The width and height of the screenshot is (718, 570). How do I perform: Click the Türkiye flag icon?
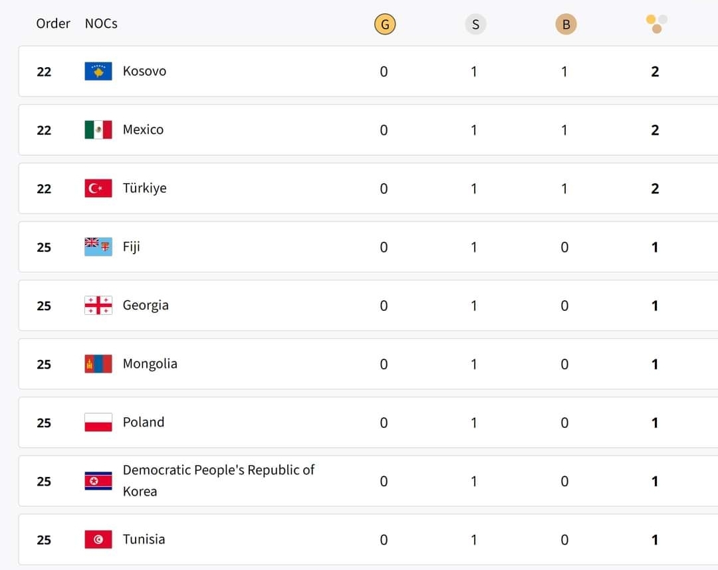98,189
